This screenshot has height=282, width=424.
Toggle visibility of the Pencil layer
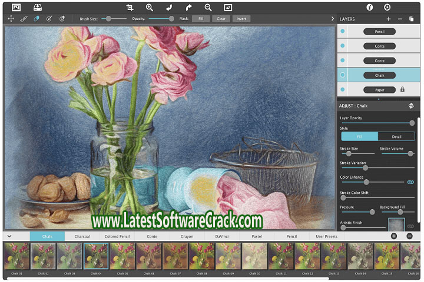click(x=343, y=31)
